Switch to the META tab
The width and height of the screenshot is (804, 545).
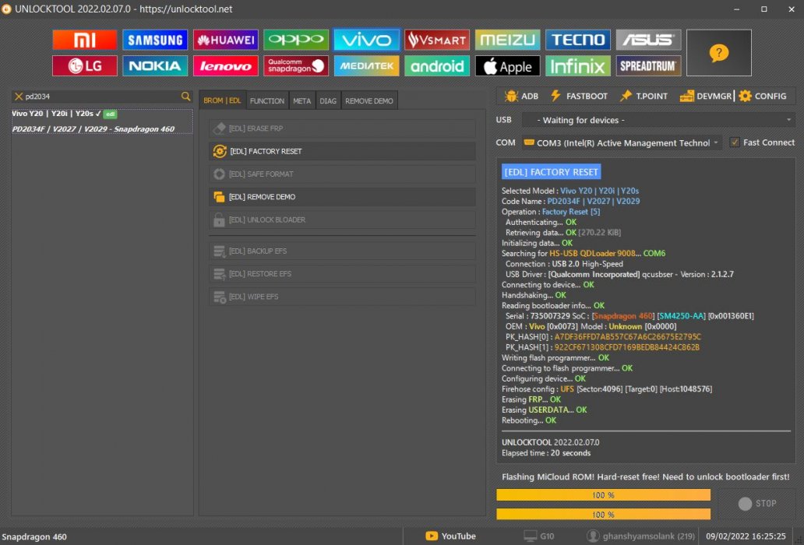pyautogui.click(x=302, y=101)
